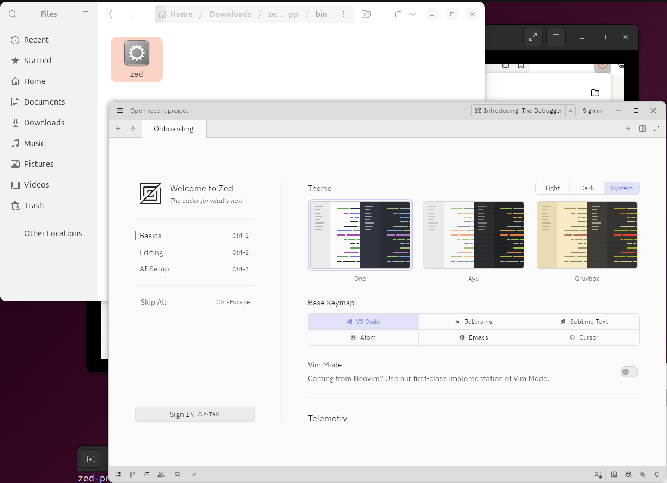Viewport: 667px width, 483px height.
Task: Click the folder icon in the background browser
Action: 595,93
